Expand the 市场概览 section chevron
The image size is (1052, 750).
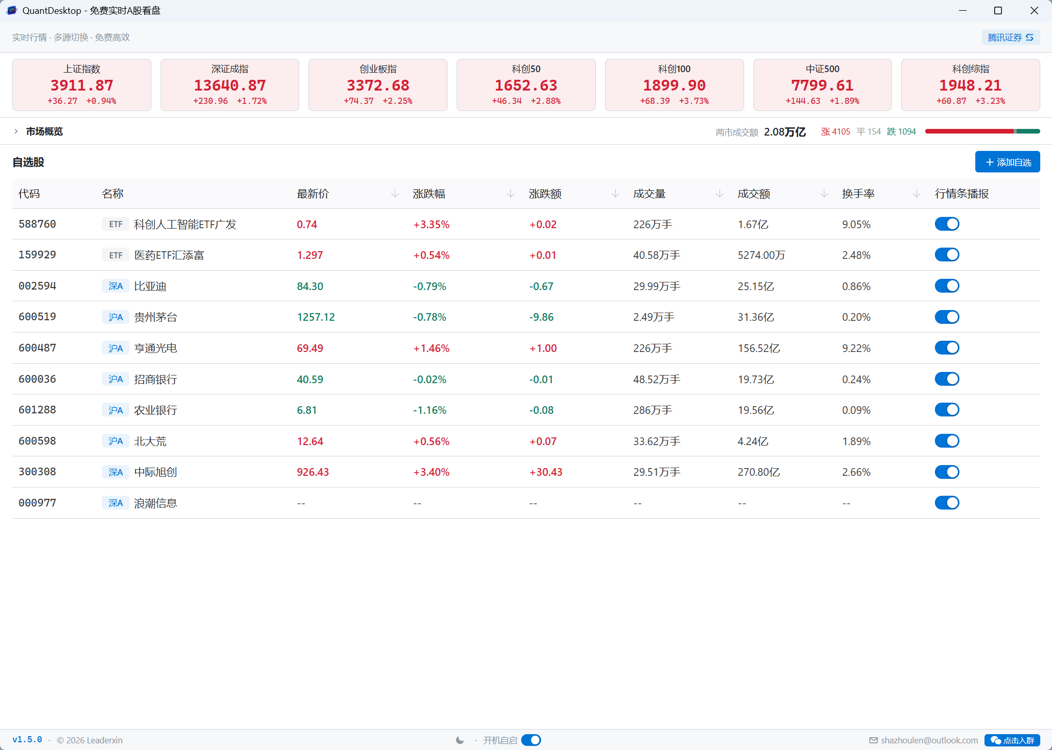pos(16,131)
